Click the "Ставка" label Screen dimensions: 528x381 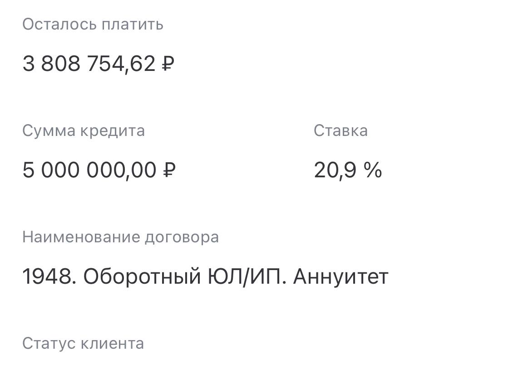pos(340,131)
